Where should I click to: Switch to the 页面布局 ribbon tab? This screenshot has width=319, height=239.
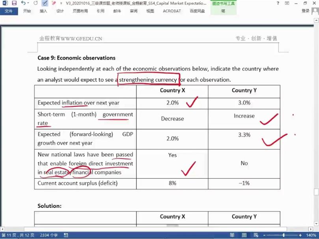[80, 11]
